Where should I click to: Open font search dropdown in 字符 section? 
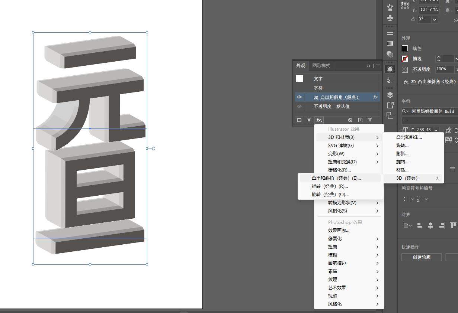pyautogui.click(x=405, y=111)
